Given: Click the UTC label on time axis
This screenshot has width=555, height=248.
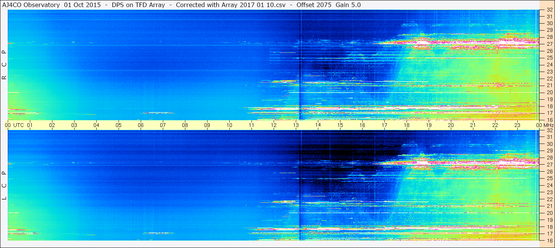Looking at the screenshot, I should click(x=19, y=125).
